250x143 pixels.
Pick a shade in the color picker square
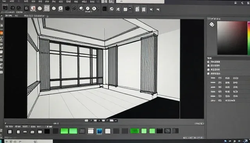(232, 38)
